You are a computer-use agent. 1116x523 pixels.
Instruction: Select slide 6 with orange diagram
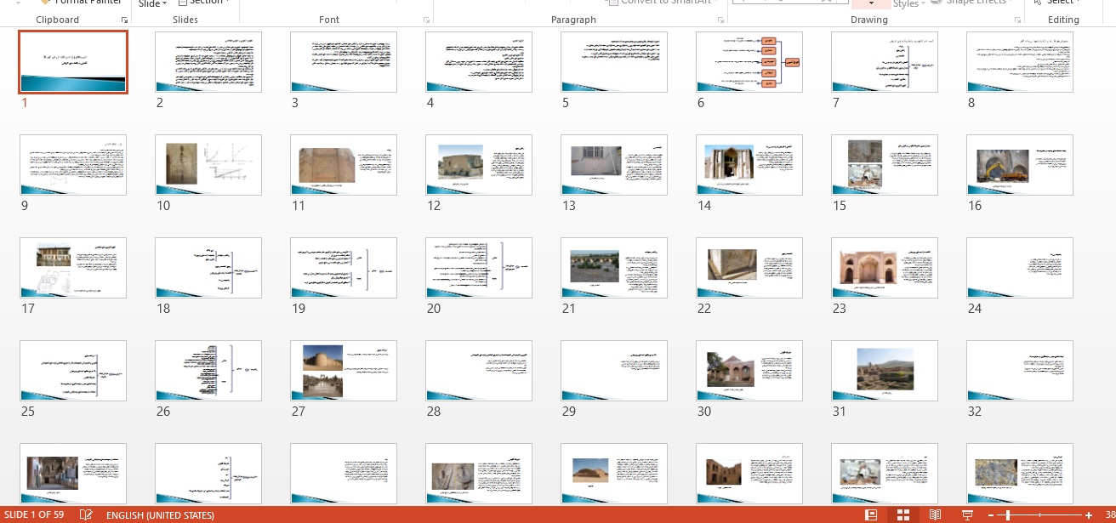tap(749, 62)
